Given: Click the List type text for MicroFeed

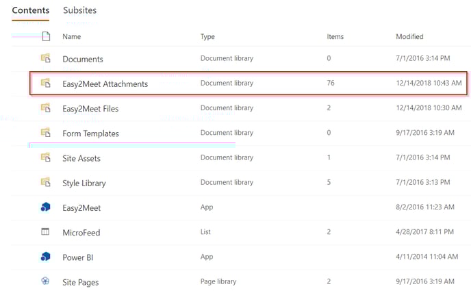Looking at the screenshot, I should (x=205, y=231).
